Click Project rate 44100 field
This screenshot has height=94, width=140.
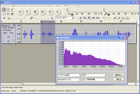pos(14,91)
